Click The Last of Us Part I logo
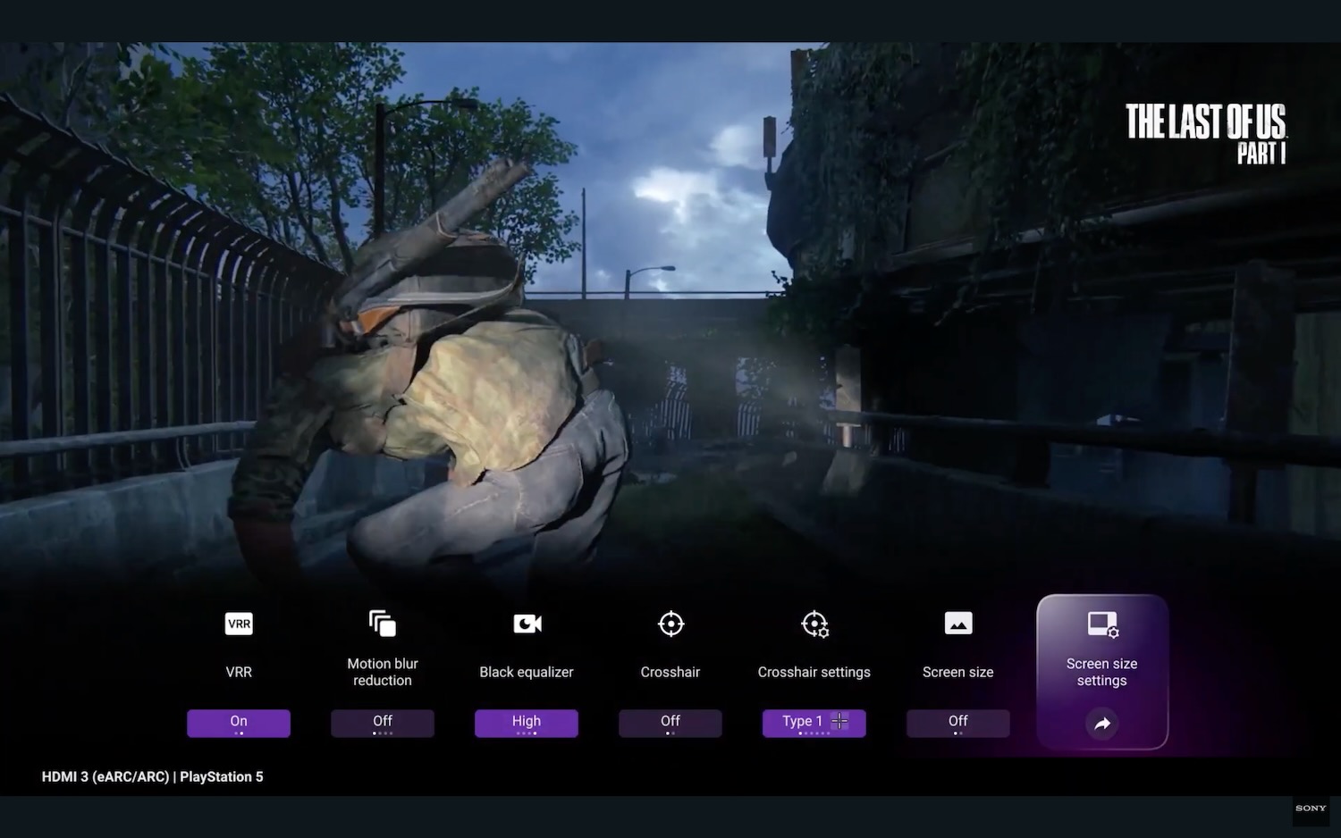 pyautogui.click(x=1205, y=134)
